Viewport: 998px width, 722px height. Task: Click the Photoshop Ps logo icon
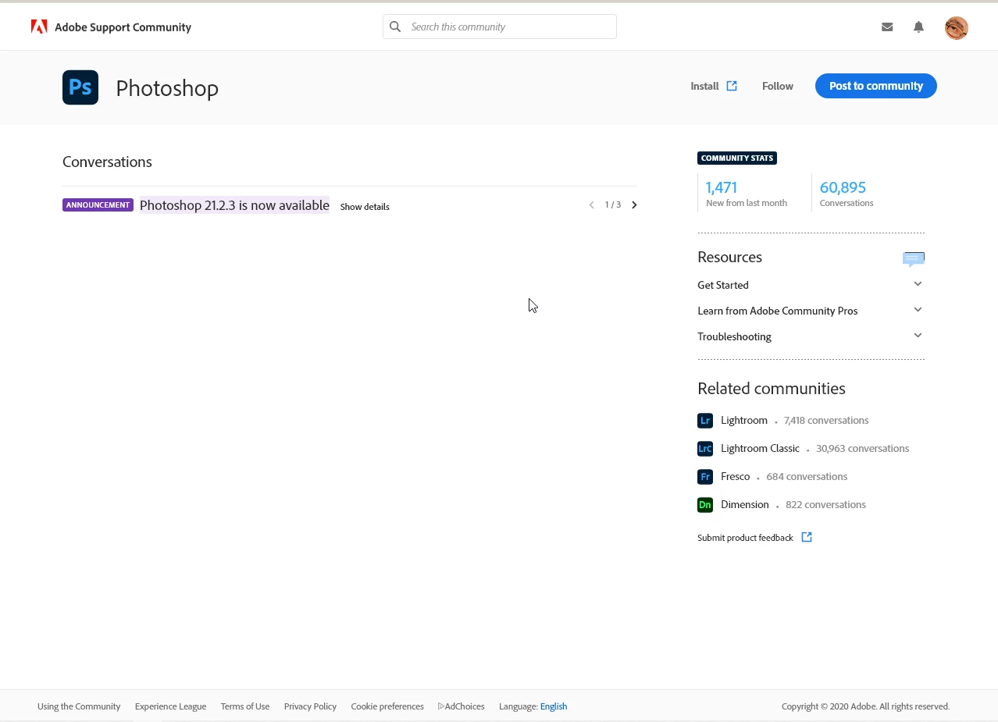[80, 87]
